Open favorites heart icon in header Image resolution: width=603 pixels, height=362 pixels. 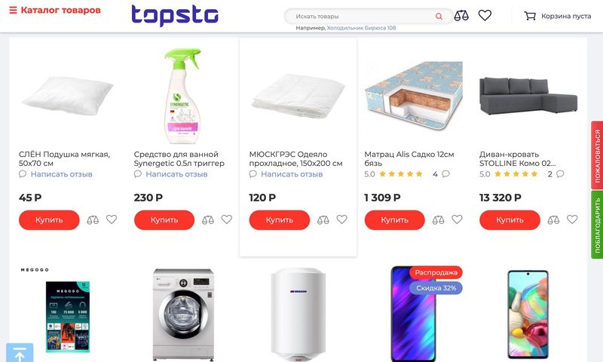pyautogui.click(x=485, y=15)
